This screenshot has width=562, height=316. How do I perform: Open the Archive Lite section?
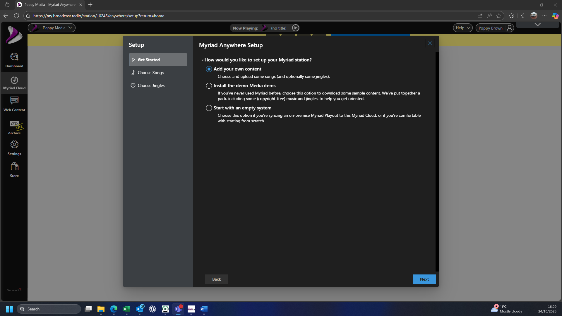coord(14,127)
